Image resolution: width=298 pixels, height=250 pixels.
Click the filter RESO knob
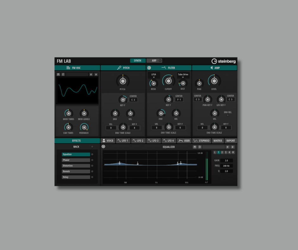[153, 83]
